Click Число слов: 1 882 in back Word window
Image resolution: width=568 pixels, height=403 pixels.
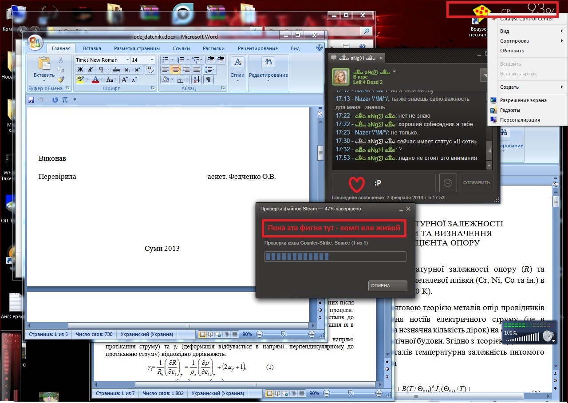coord(163,393)
